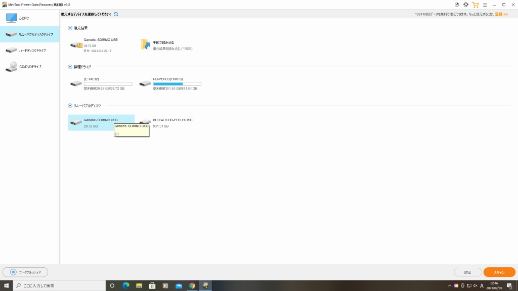Collapse the recovery results section

(x=70, y=28)
